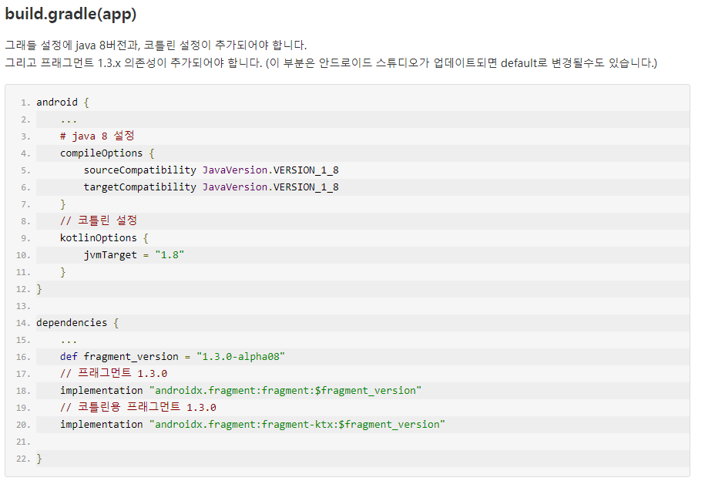Click the build.gradle(app) heading
705x491 pixels.
71,14
